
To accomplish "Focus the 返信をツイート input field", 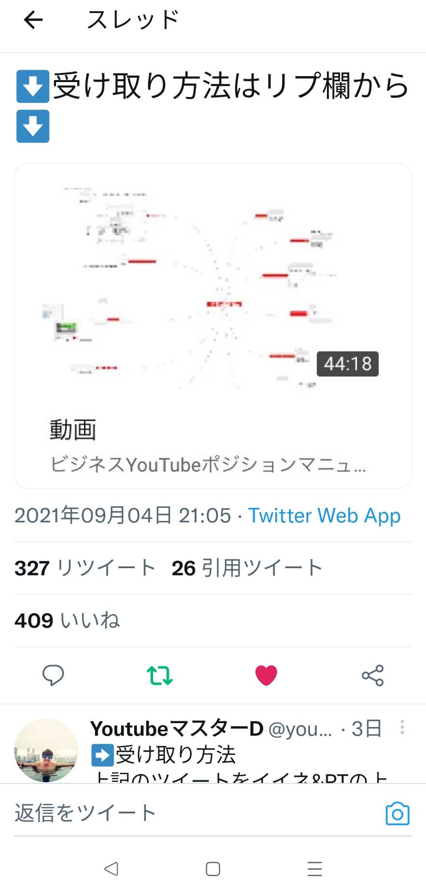I will pyautogui.click(x=198, y=813).
